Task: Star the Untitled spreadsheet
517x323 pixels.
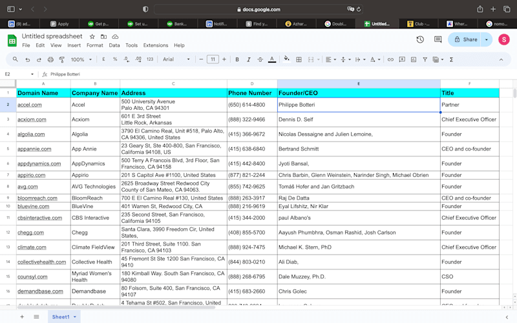Action: tap(92, 37)
